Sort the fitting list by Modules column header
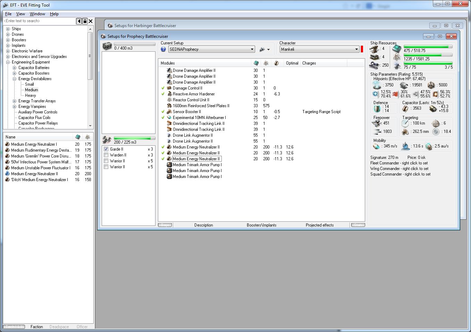471x332 pixels. (205, 63)
